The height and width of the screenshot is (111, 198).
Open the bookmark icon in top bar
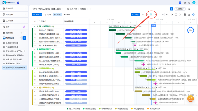click(x=189, y=3)
